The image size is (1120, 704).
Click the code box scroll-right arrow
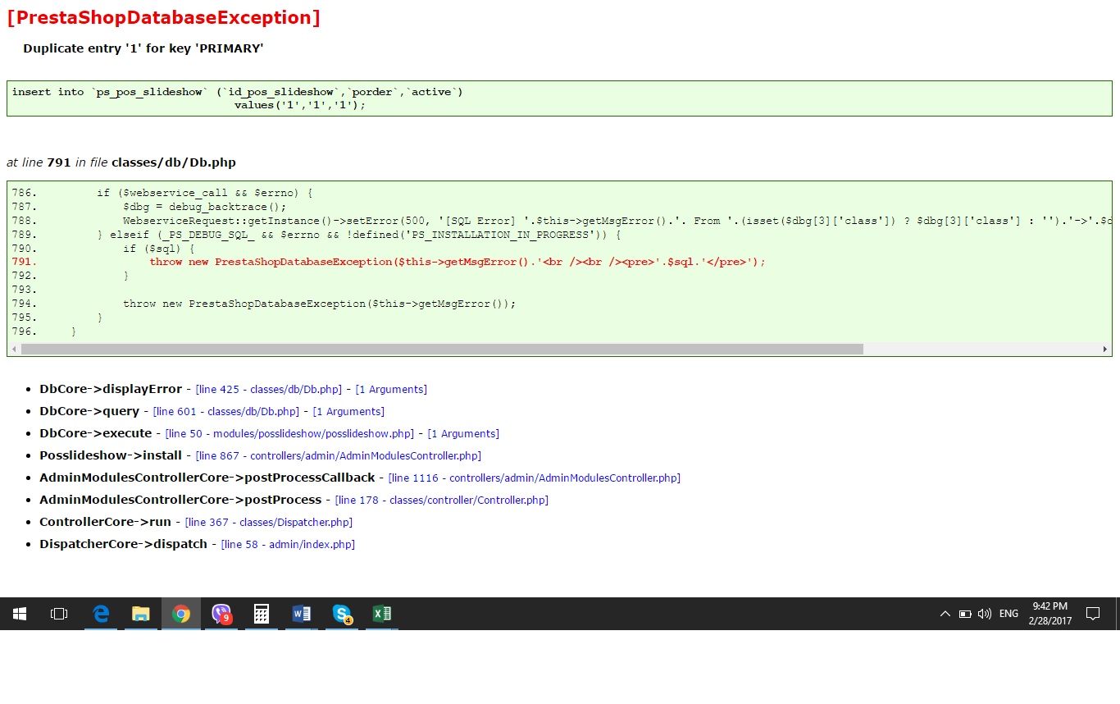pyautogui.click(x=1104, y=350)
